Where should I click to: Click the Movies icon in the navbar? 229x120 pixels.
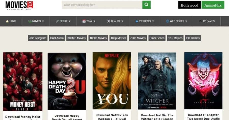point(30,21)
